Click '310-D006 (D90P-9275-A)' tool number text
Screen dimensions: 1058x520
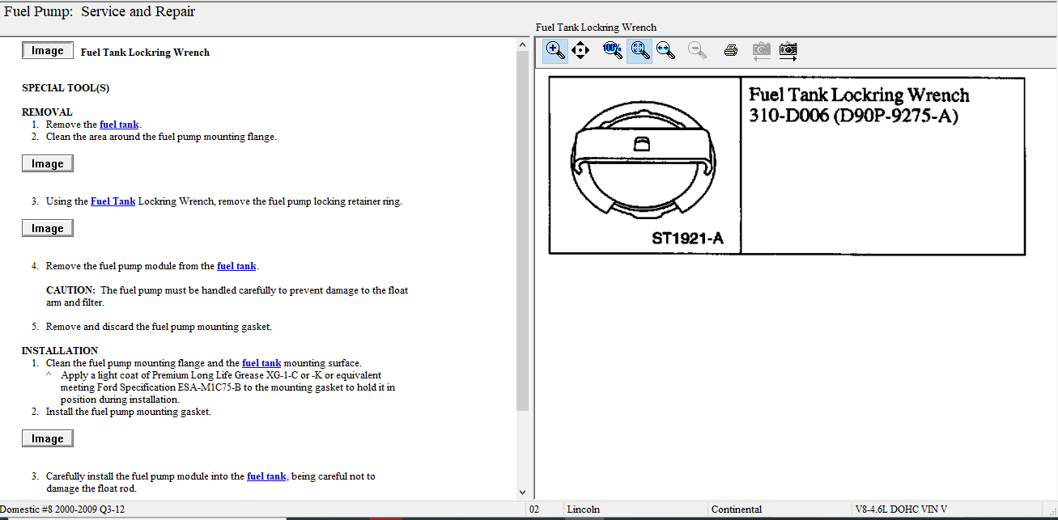pos(853,116)
